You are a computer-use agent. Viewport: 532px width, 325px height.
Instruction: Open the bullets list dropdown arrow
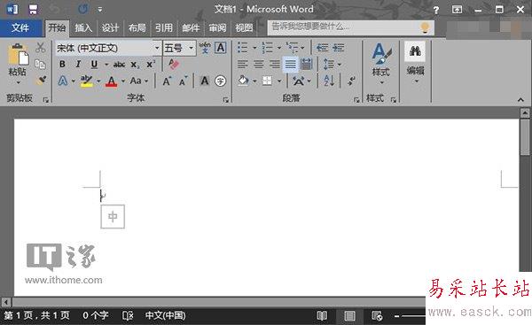(x=254, y=48)
